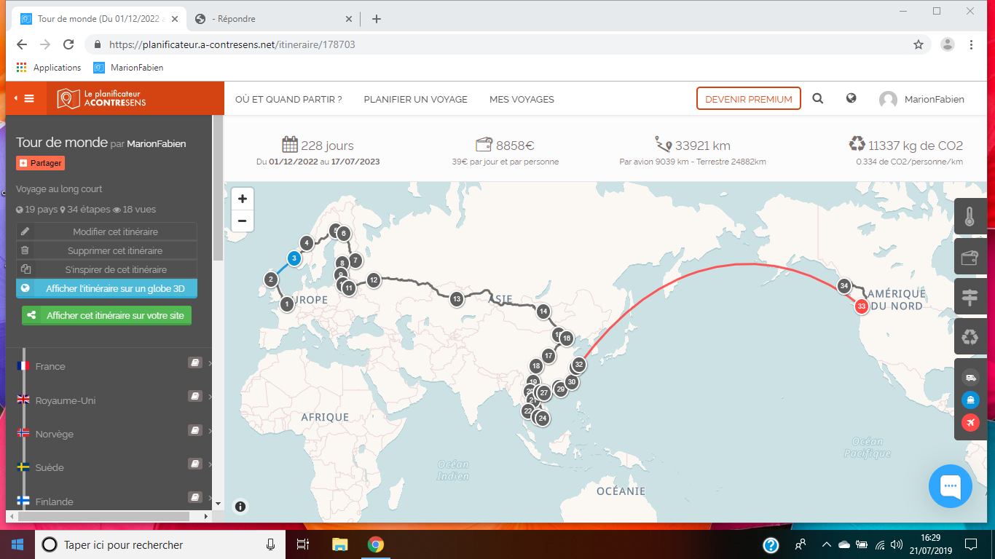Open the recycle CO2 panel on map
The width and height of the screenshot is (995, 559).
pyautogui.click(x=970, y=337)
